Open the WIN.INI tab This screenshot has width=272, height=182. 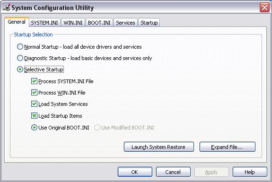(73, 23)
